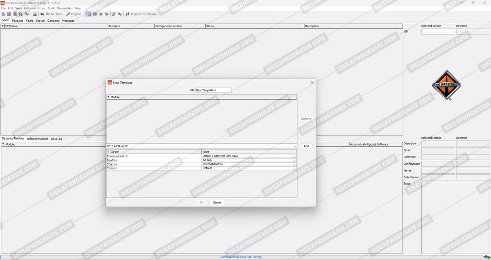Viewport: 491px width, 260px height.
Task: Click the green arrows refresh icon in the toolbar
Action: click(x=20, y=14)
